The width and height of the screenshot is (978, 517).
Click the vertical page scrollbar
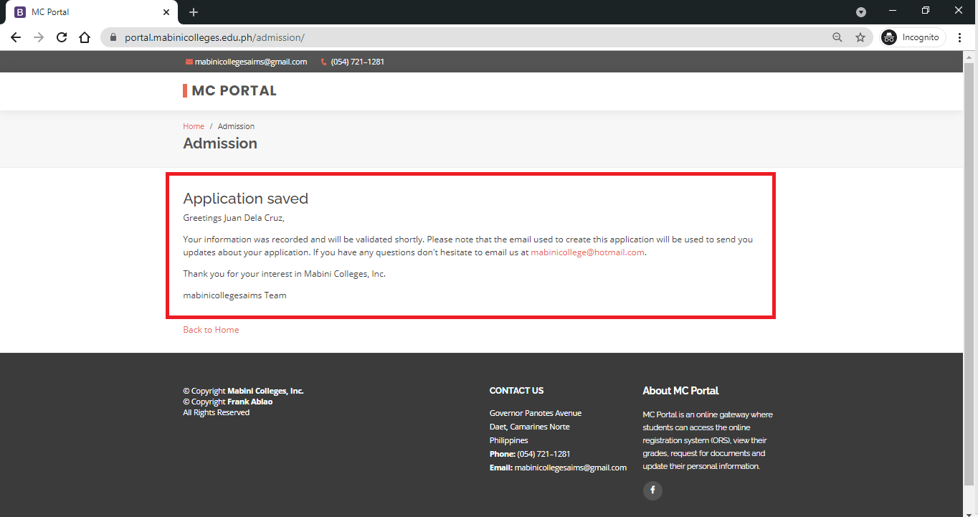pyautogui.click(x=969, y=272)
